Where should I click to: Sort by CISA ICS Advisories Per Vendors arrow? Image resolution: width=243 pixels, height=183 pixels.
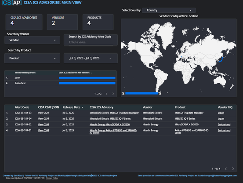pos(91,73)
